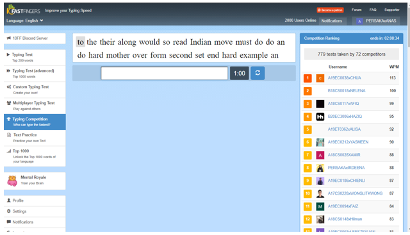Screen dimensions: 410x235
Task: Open A18CS0028XAMIR profile link
Action: click(344, 155)
